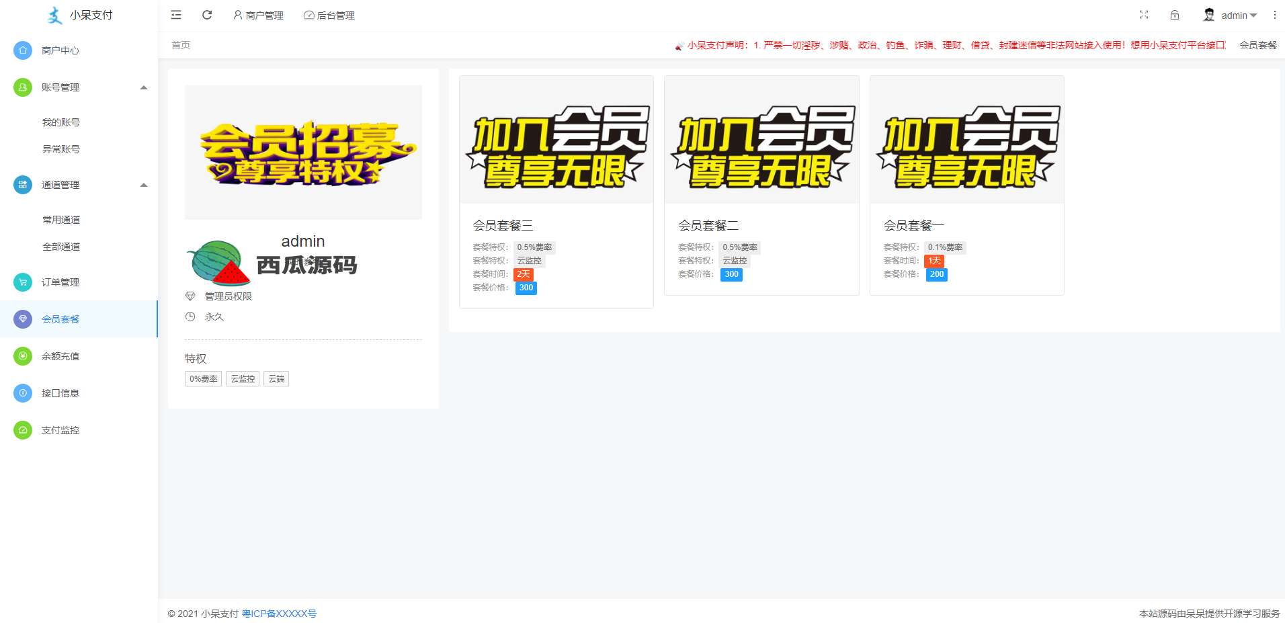Click the 会员套餐 diamond icon
Image resolution: width=1285 pixels, height=623 pixels.
click(23, 319)
